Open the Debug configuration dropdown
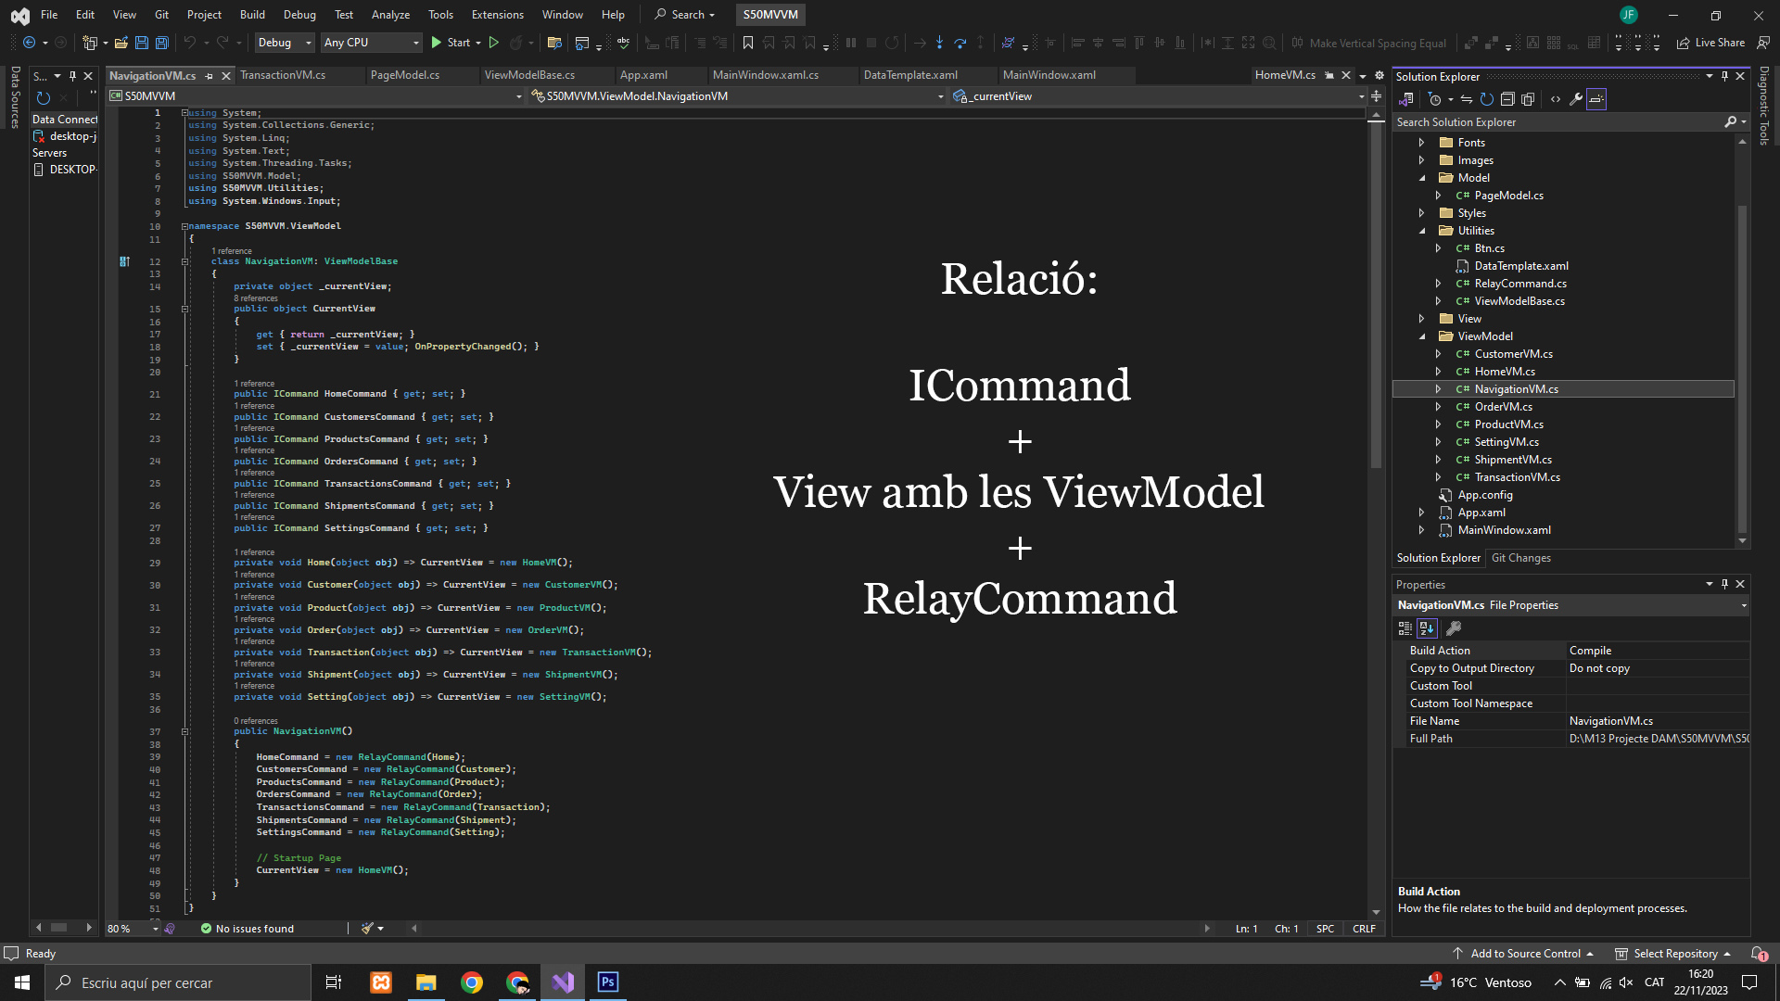The width and height of the screenshot is (1780, 1001). pyautogui.click(x=284, y=43)
